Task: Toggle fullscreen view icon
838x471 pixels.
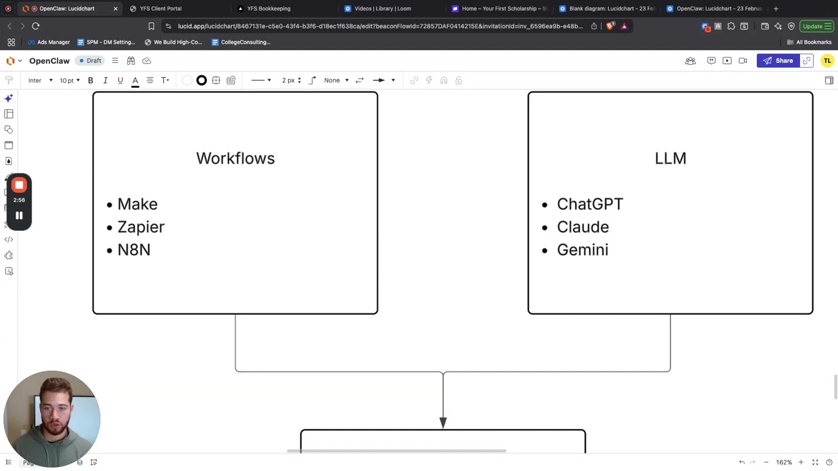Action: [815, 462]
